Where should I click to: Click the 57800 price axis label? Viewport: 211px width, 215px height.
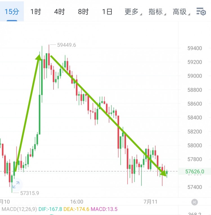(x=195, y=159)
